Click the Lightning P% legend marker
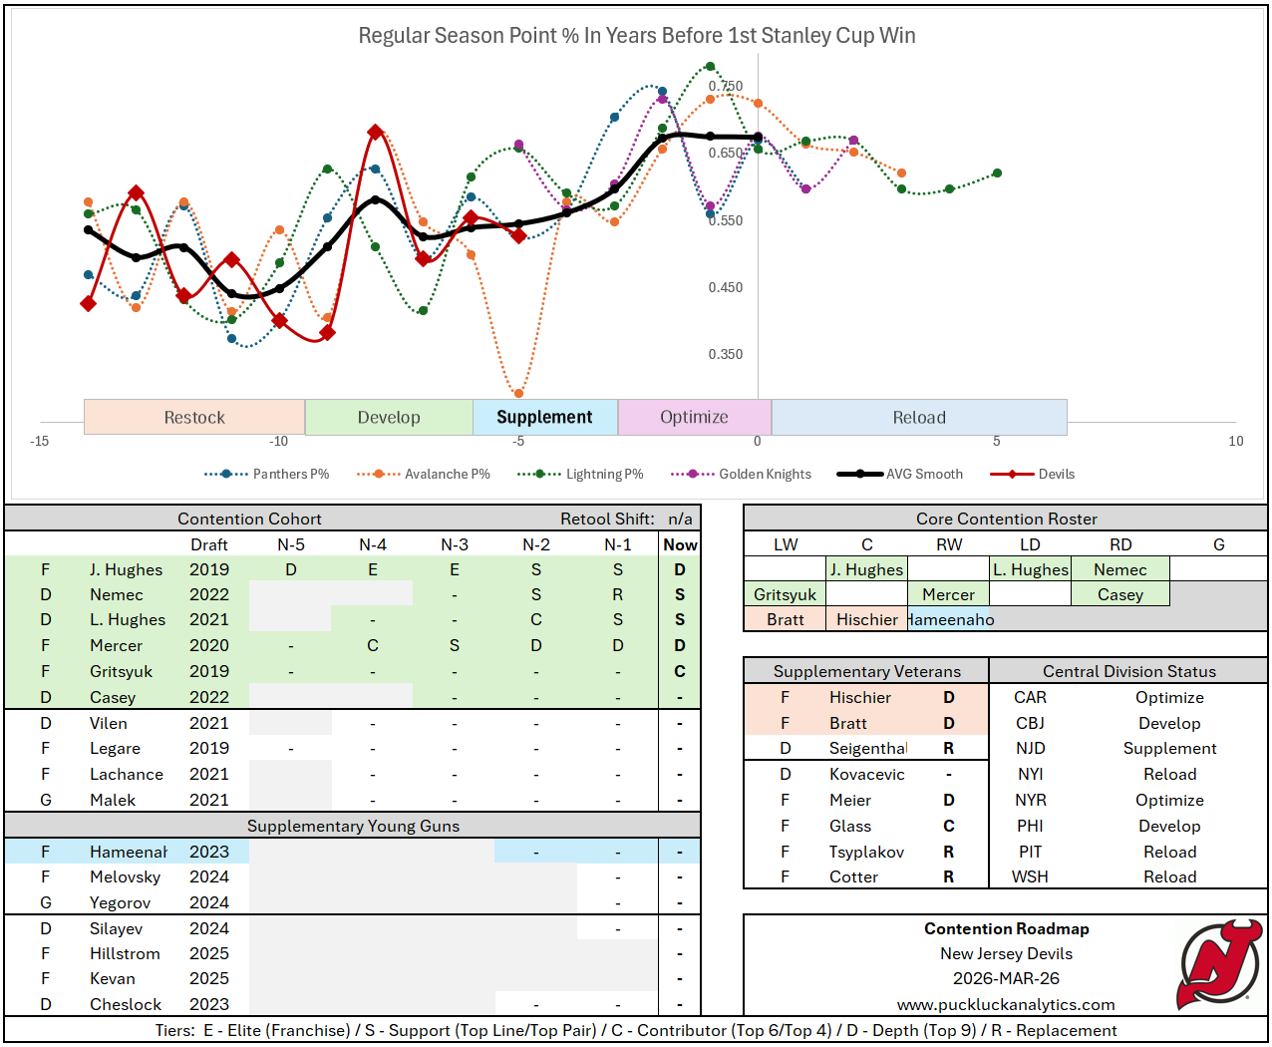 pyautogui.click(x=539, y=475)
